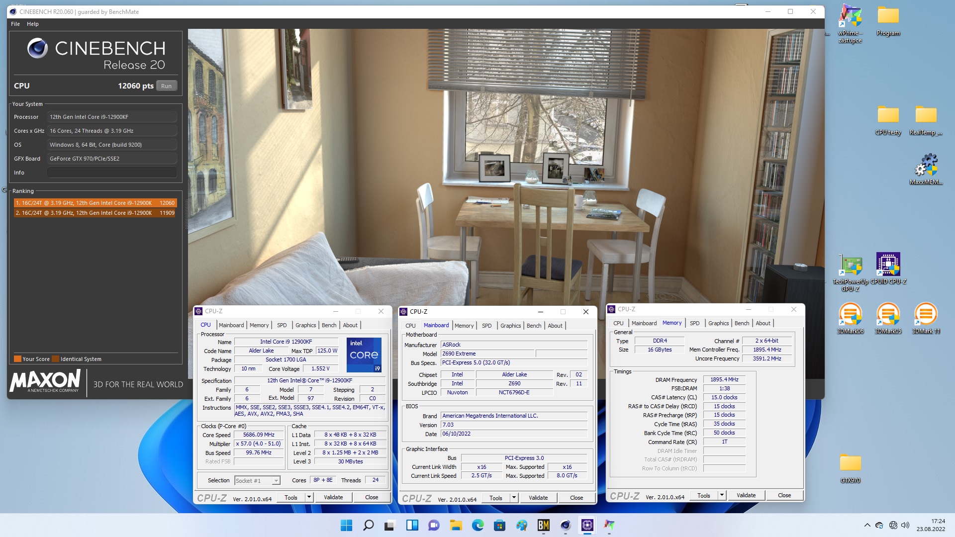Image resolution: width=955 pixels, height=537 pixels.
Task: Open BenchMate from taskbar
Action: click(543, 525)
